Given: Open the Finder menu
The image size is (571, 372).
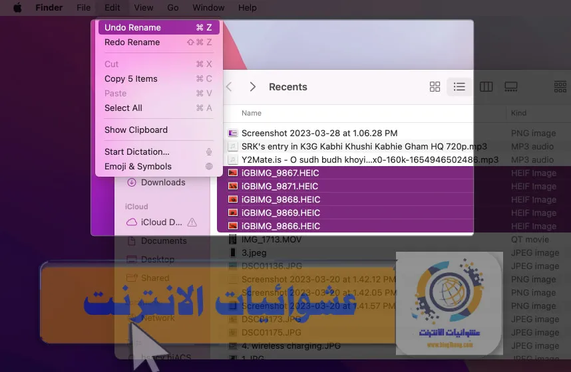Looking at the screenshot, I should [49, 7].
